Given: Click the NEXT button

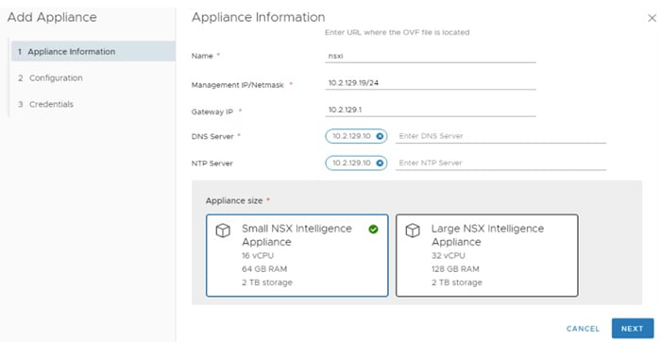Looking at the screenshot, I should point(633,329).
